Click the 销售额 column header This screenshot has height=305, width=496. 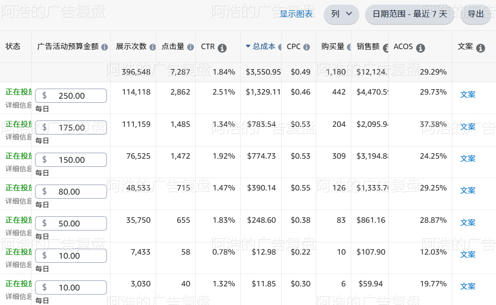368,46
